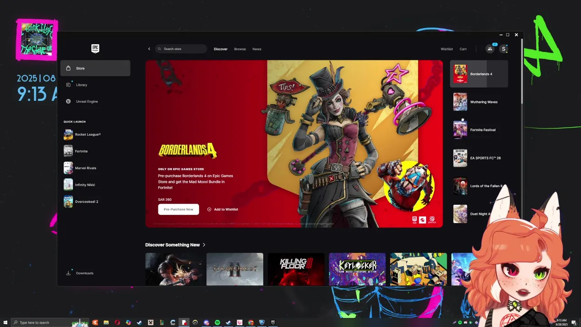The image size is (581, 327).
Task: Click the Add to Wishlist text
Action: click(226, 209)
